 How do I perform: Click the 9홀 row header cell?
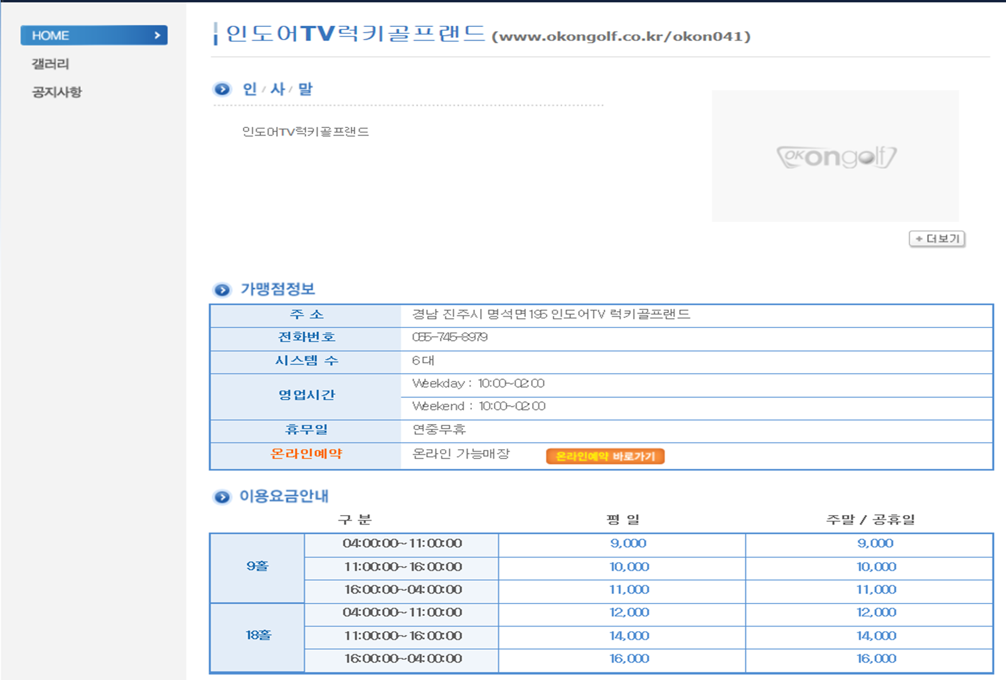point(257,566)
